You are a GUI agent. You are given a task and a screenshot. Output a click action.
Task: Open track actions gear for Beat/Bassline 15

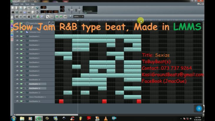(17, 101)
